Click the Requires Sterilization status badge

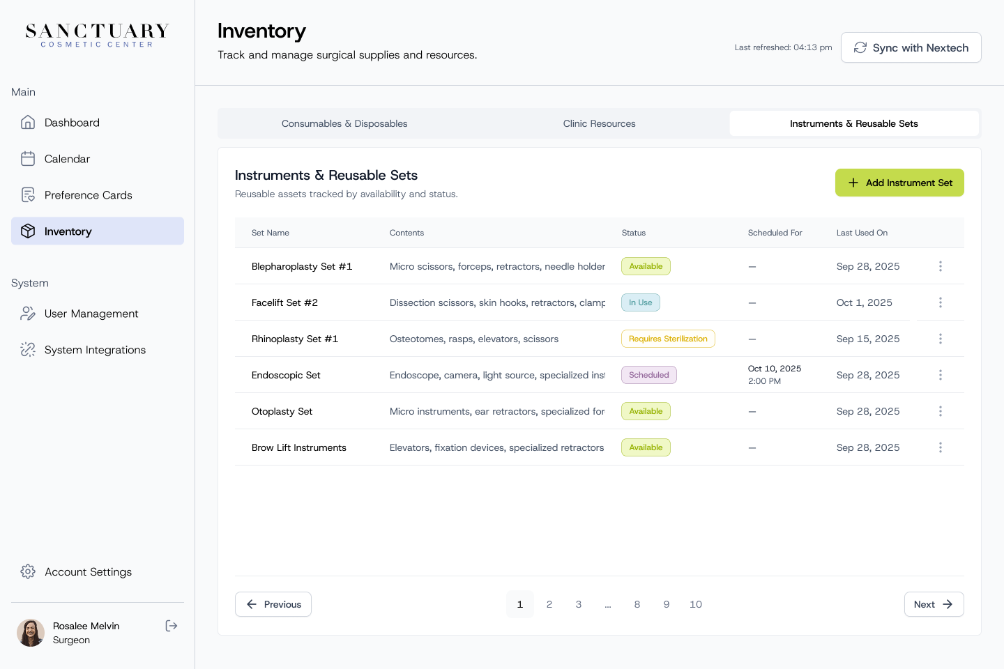pos(668,339)
